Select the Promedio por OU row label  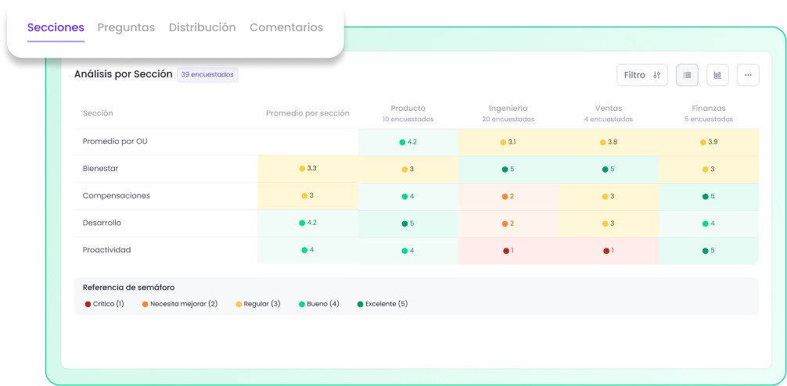point(115,141)
